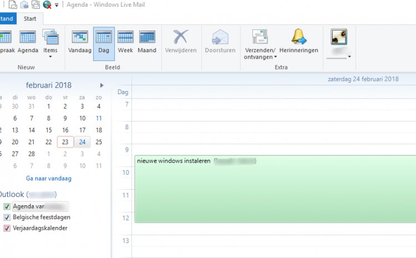Select 24 in the mini calendar

coord(82,141)
